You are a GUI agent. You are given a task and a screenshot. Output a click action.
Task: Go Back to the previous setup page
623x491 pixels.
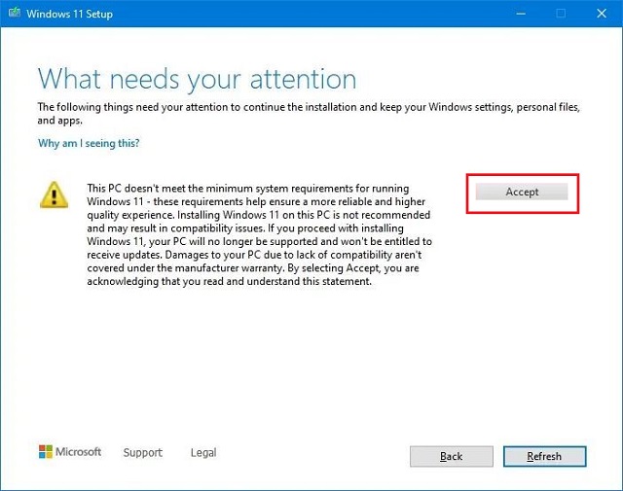coord(452,456)
